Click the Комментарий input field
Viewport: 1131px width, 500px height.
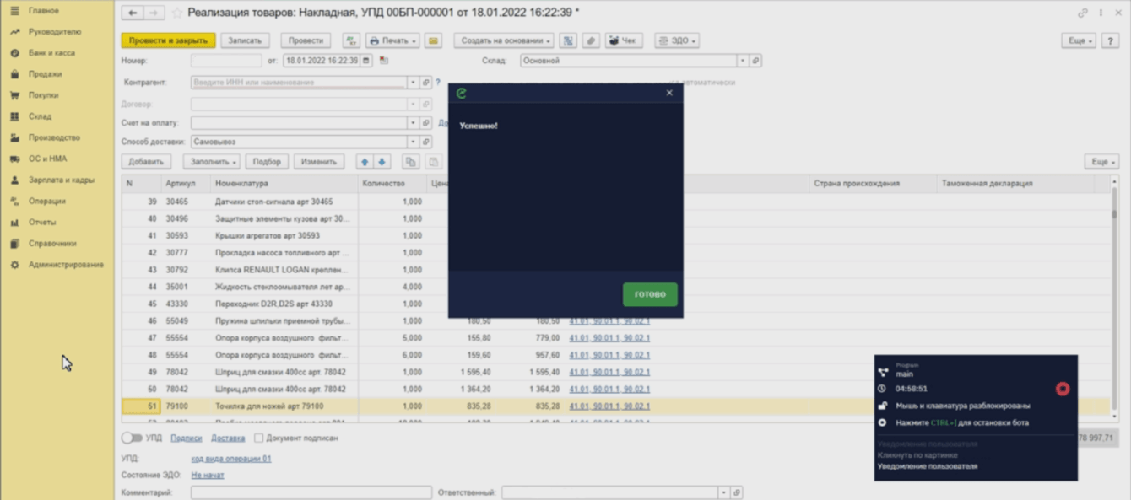coord(311,492)
